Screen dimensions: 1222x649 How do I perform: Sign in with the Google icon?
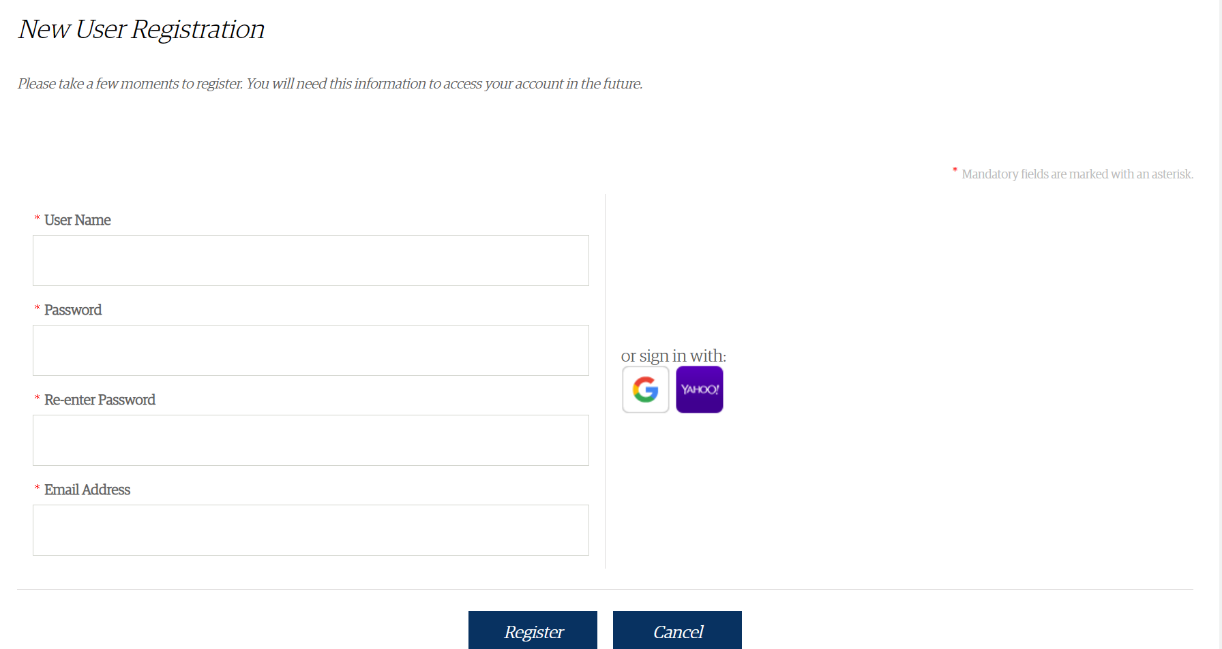(645, 390)
